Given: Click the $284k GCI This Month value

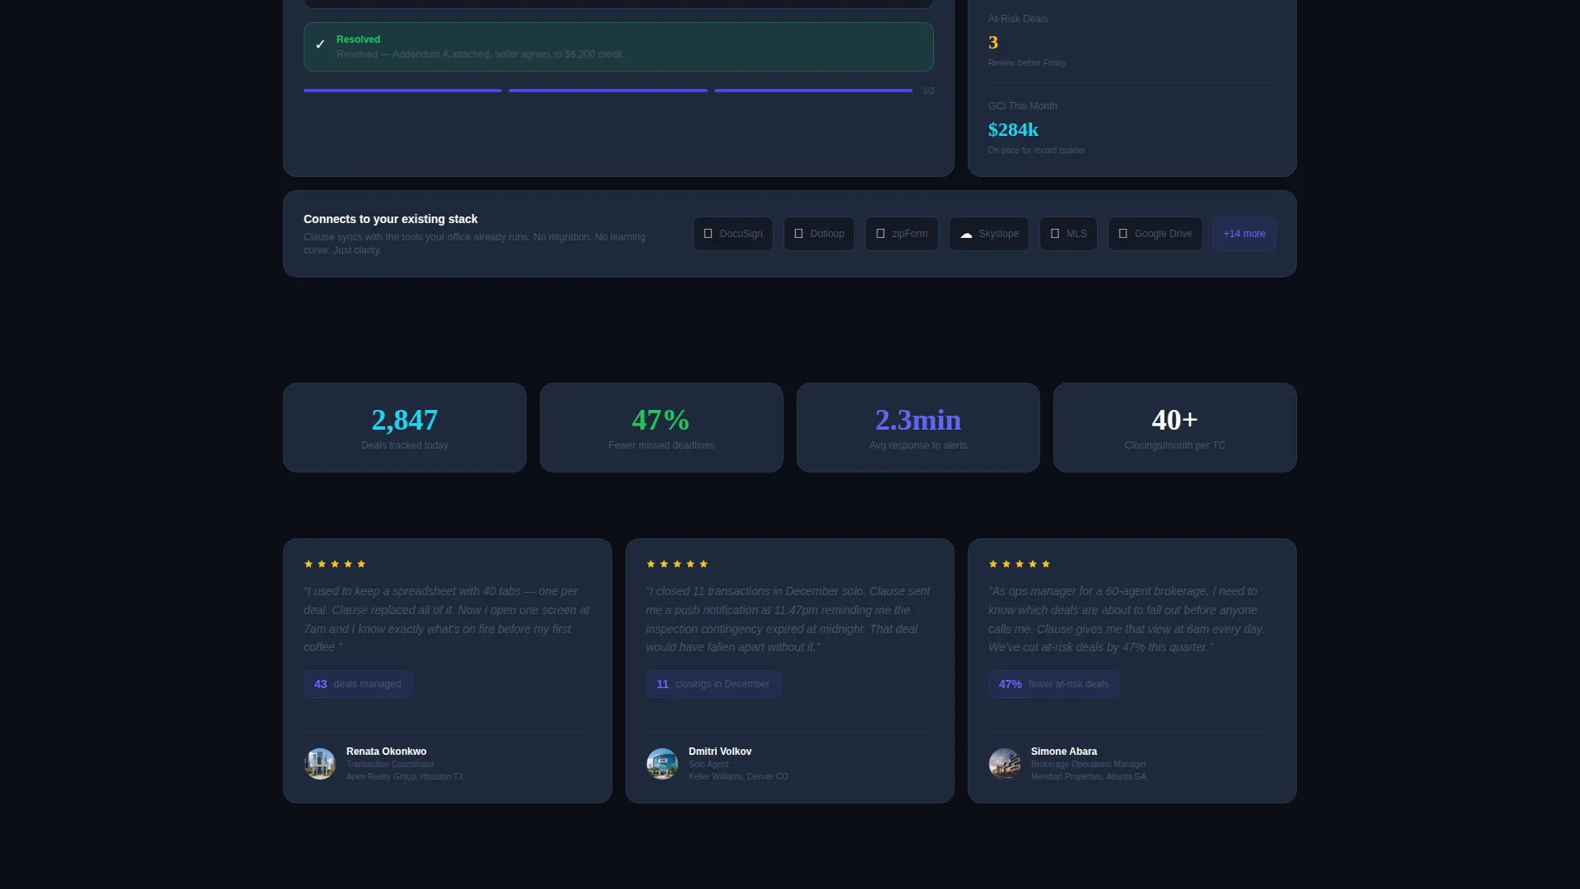Looking at the screenshot, I should (x=1013, y=130).
